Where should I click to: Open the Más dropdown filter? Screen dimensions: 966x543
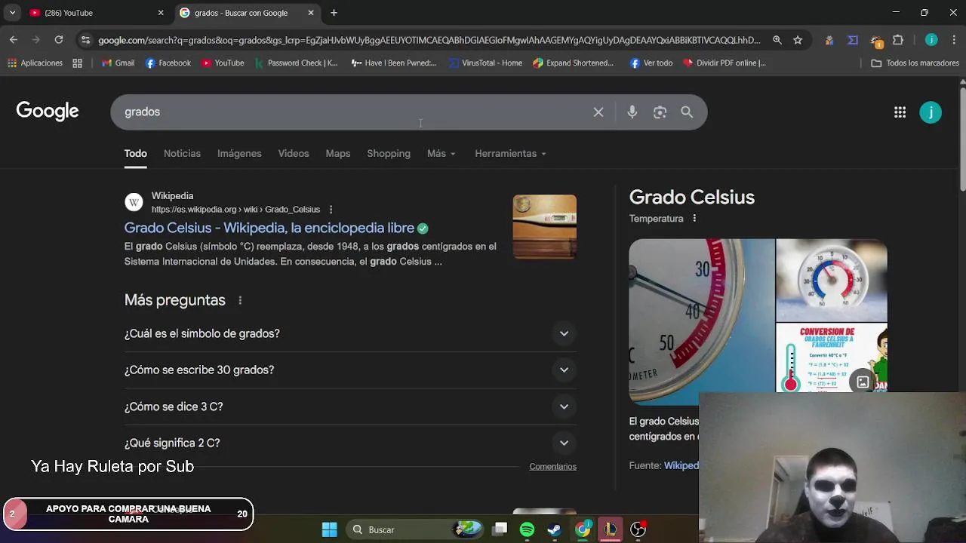441,153
